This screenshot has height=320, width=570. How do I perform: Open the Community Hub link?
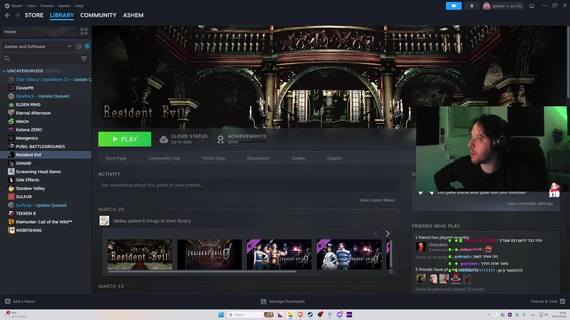pyautogui.click(x=164, y=158)
